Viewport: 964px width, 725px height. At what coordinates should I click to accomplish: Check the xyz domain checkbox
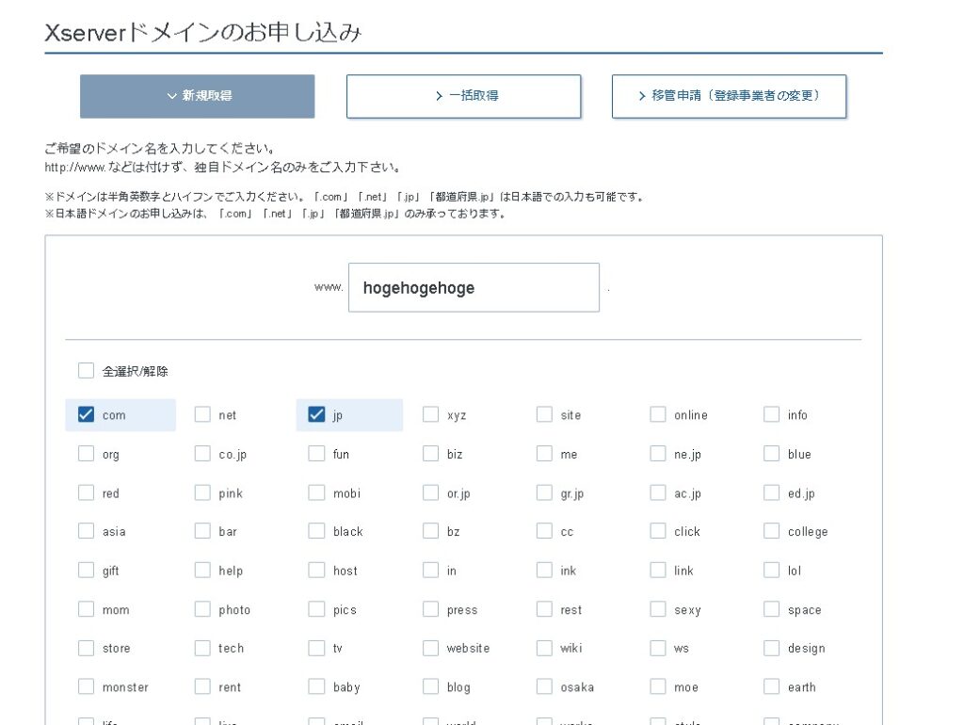(x=430, y=414)
